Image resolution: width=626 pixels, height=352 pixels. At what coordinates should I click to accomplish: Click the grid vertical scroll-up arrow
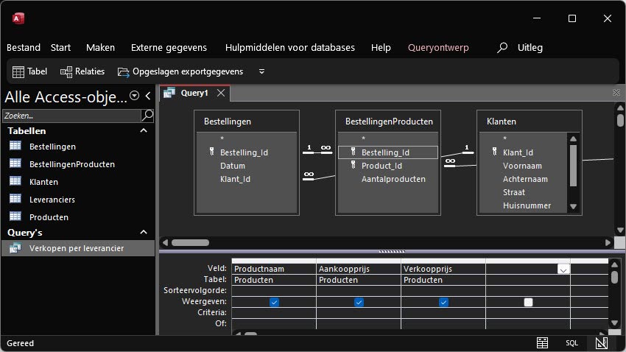pyautogui.click(x=614, y=264)
